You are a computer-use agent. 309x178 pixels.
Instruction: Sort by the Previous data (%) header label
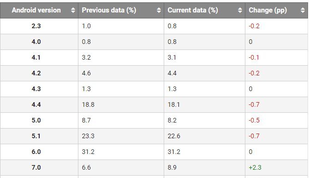[x=109, y=10]
